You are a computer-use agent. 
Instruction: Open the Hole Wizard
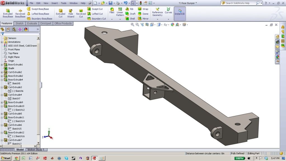pos(70,13)
